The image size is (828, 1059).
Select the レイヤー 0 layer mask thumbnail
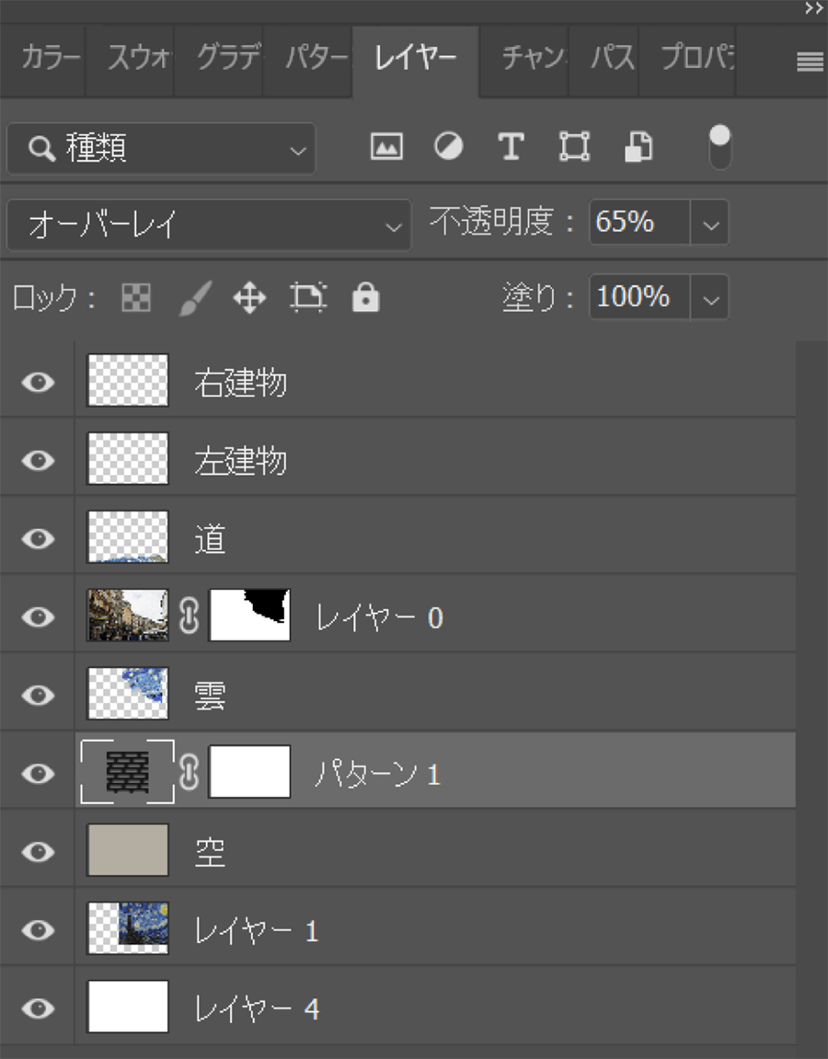(250, 616)
